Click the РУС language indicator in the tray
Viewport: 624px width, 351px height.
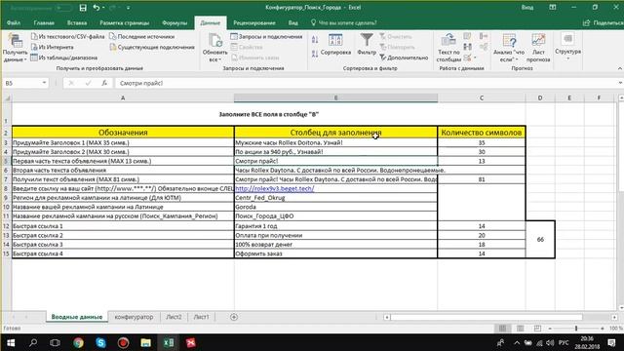coord(564,342)
